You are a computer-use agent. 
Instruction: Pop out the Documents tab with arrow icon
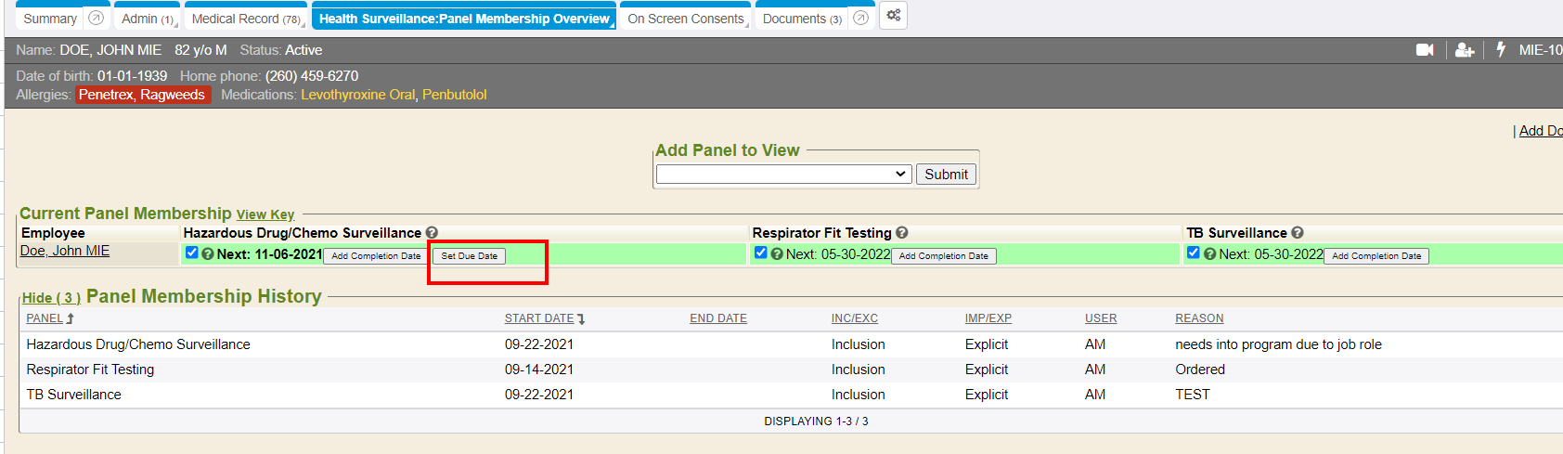click(860, 19)
